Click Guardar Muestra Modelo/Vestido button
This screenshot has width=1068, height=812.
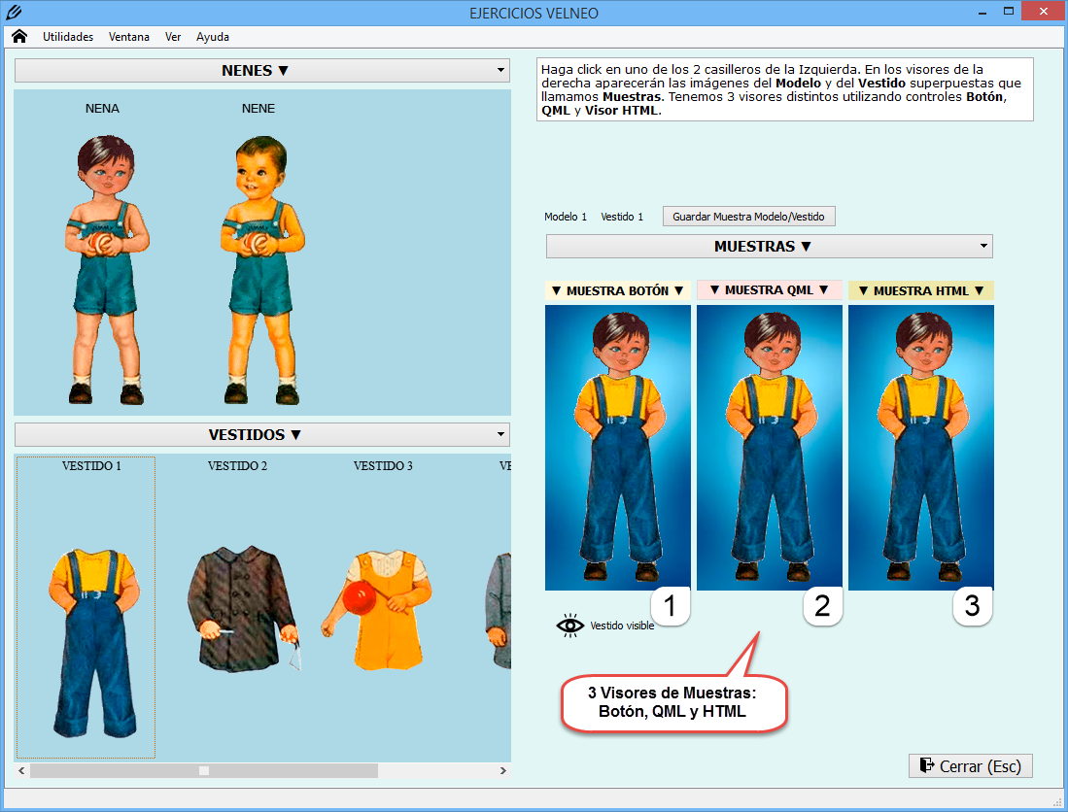tap(748, 217)
